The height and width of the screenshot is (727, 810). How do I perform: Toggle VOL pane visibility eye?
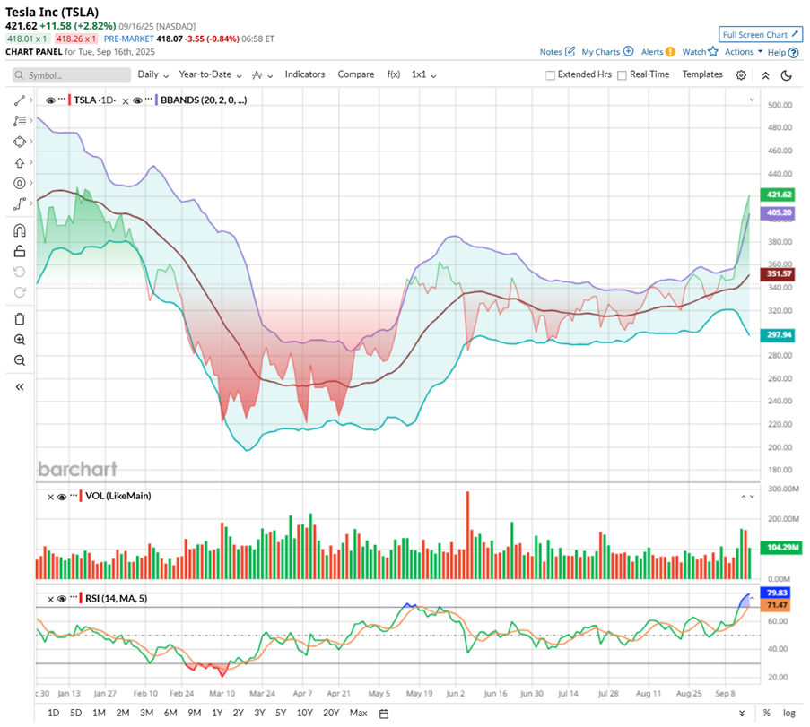pyautogui.click(x=62, y=497)
